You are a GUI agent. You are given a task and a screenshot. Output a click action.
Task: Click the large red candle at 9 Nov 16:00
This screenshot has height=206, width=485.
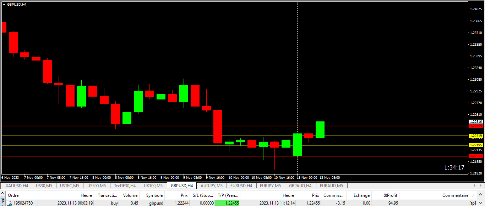tap(218, 127)
